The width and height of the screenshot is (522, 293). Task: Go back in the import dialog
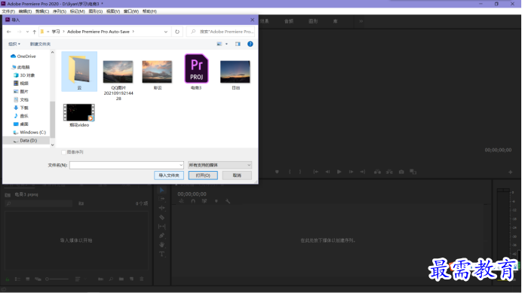[9, 32]
